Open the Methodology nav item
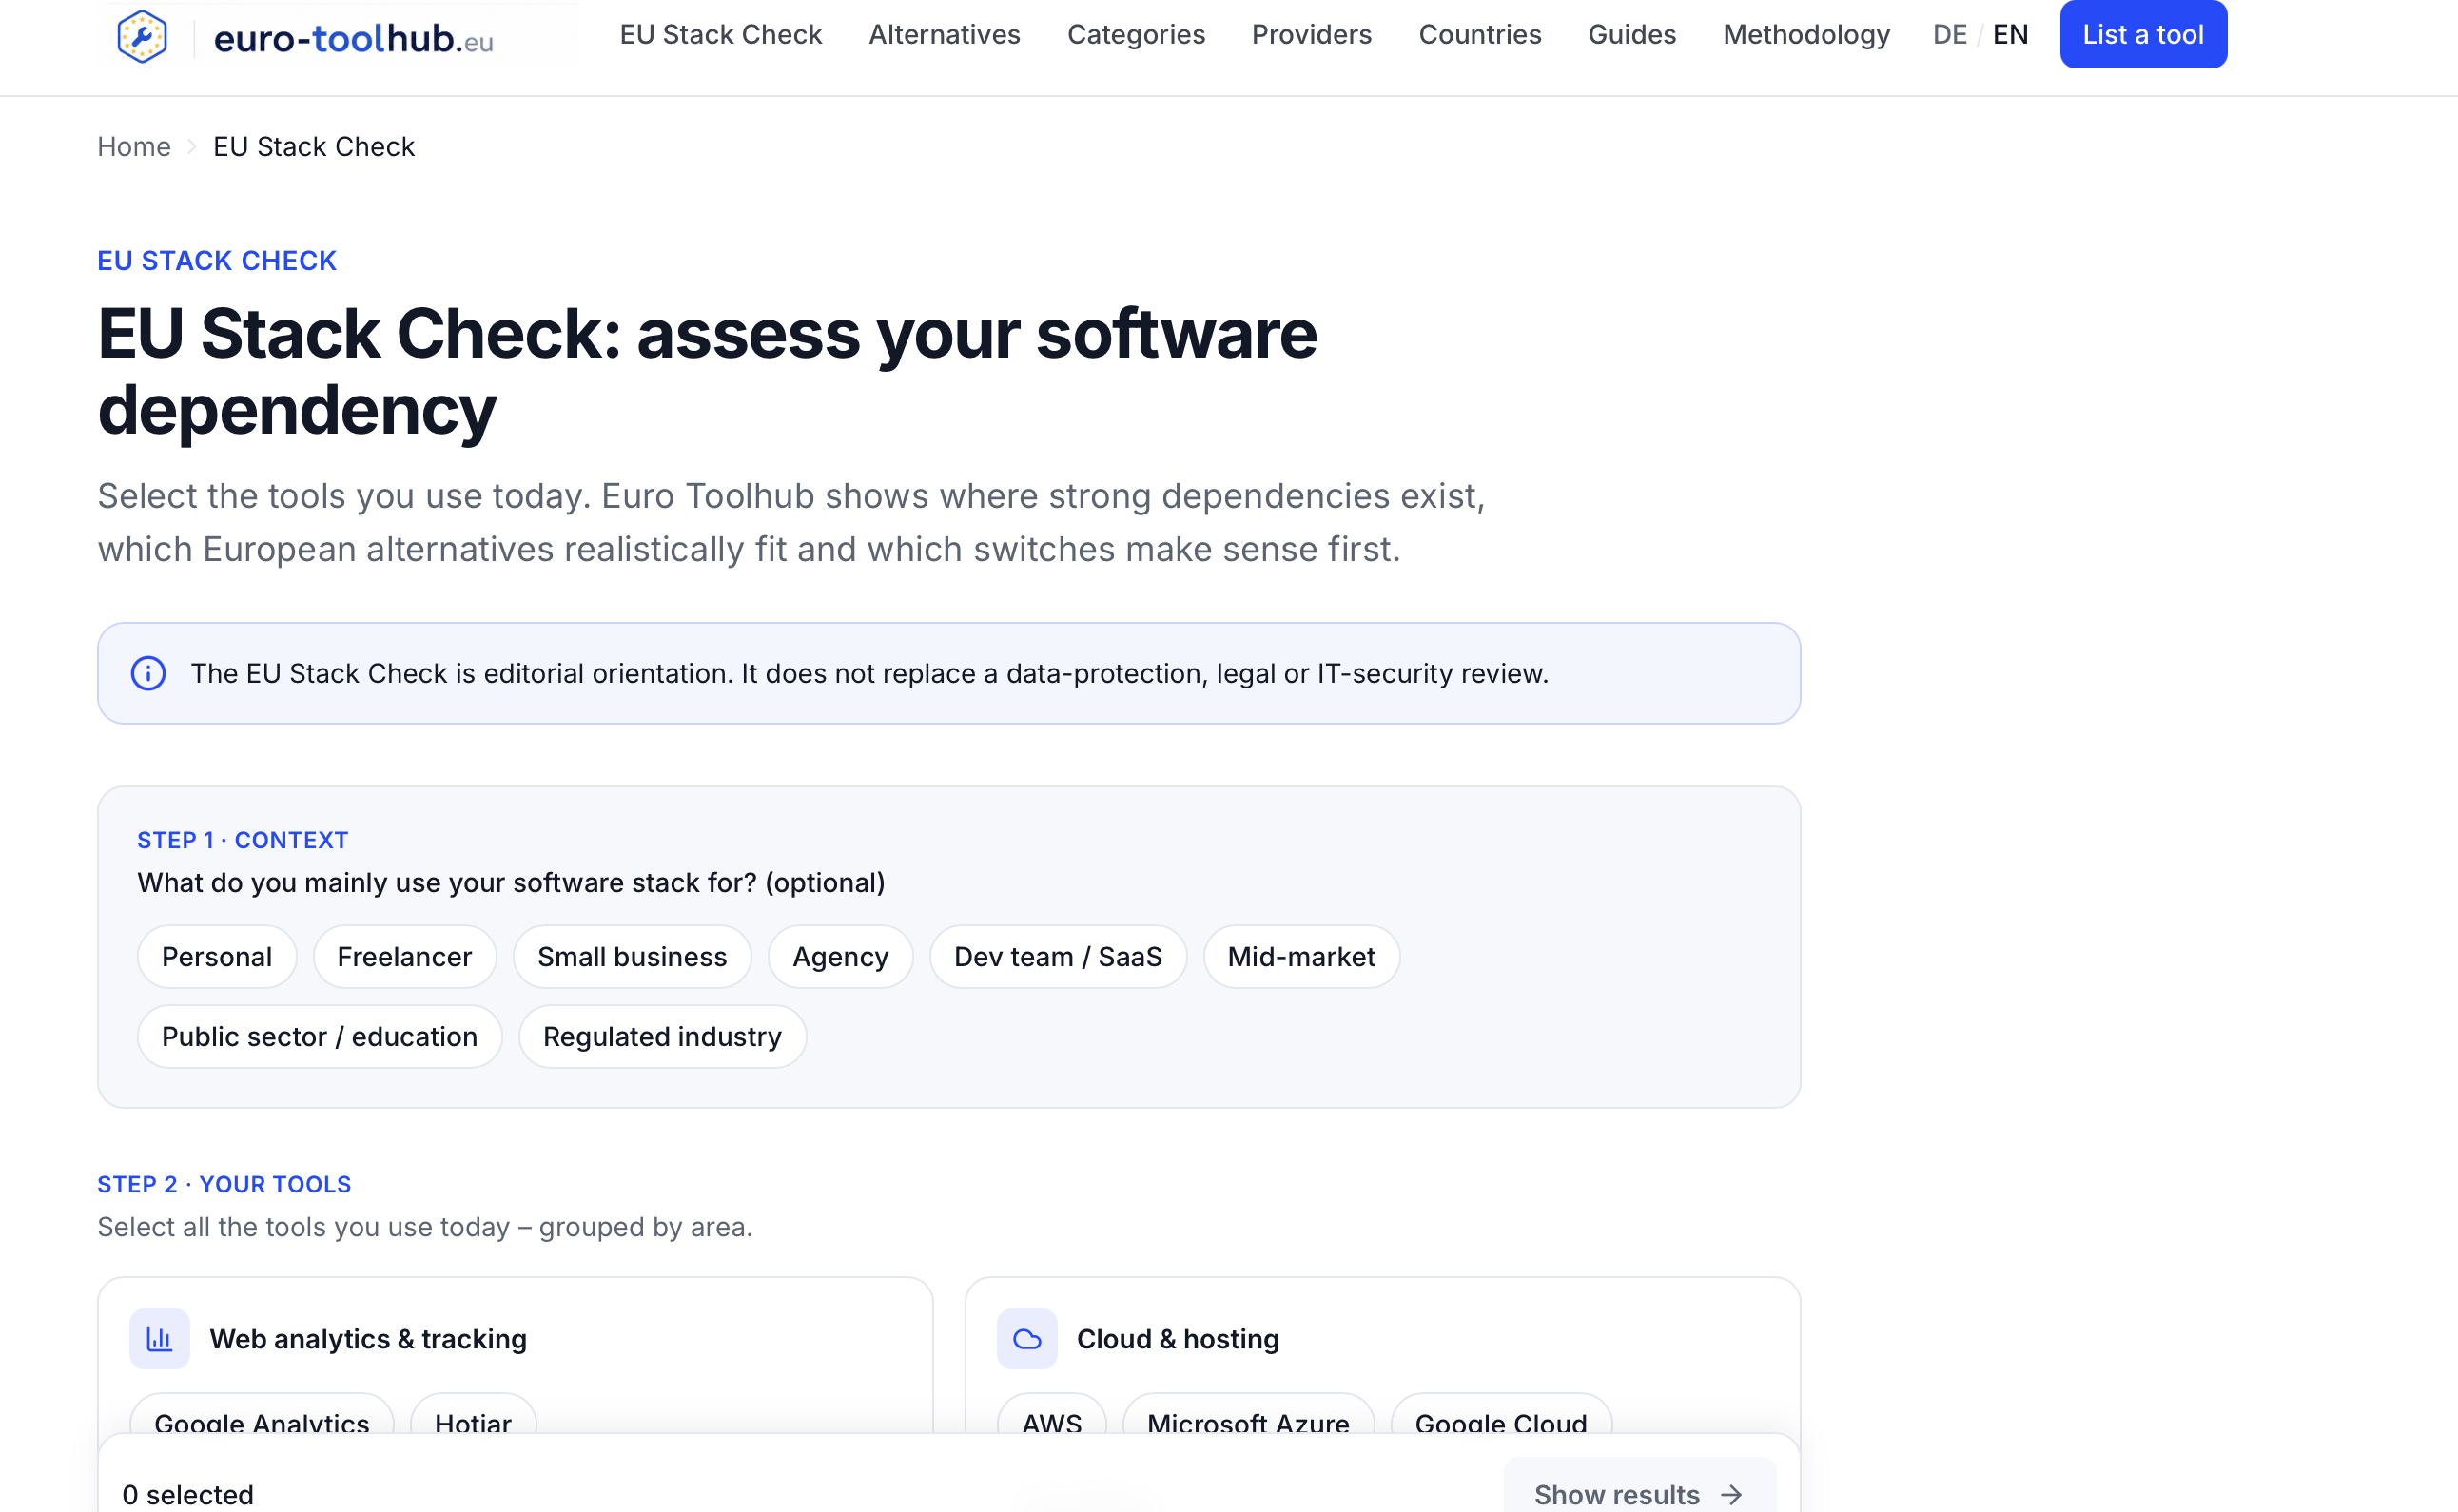Viewport: 2458px width, 1512px height. [1806, 34]
